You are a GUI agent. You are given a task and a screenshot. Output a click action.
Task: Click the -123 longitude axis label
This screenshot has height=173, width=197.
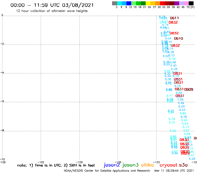point(157,162)
